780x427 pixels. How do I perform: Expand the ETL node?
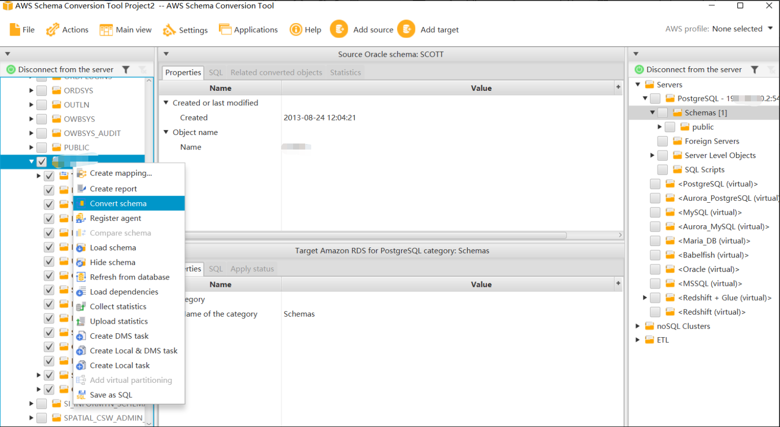[638, 340]
